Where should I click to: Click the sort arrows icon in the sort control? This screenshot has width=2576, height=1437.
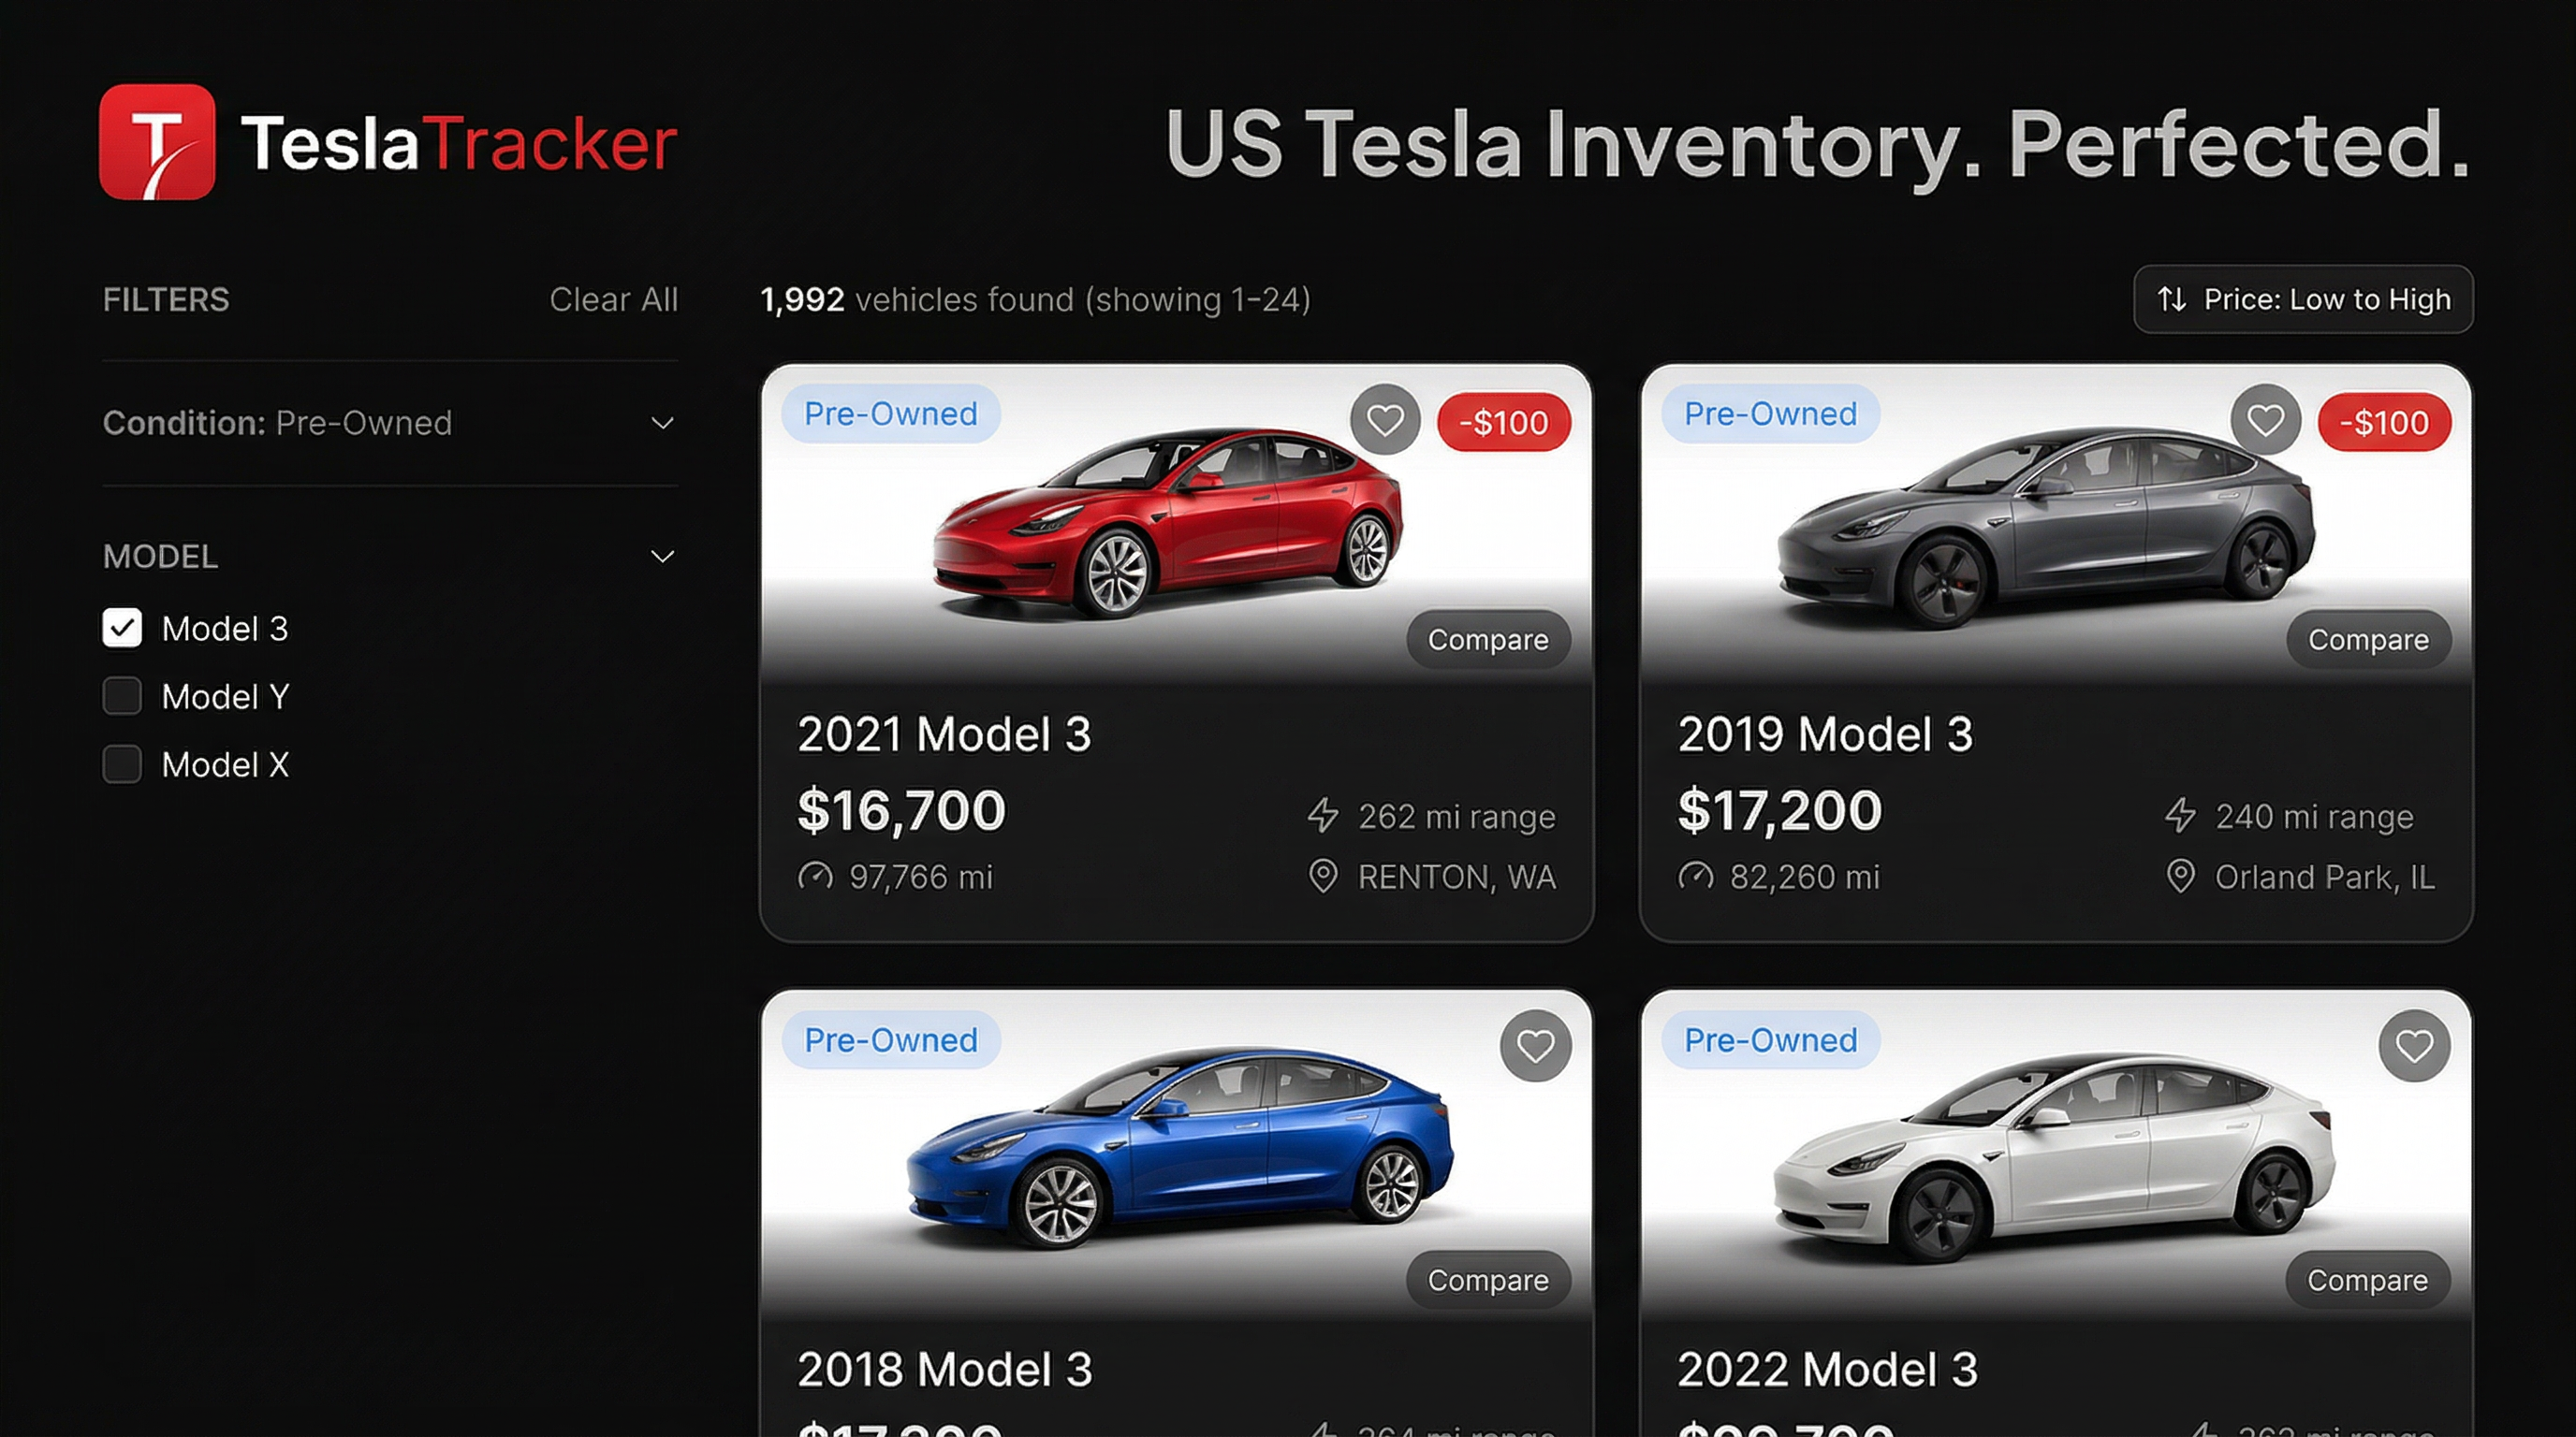(2170, 298)
